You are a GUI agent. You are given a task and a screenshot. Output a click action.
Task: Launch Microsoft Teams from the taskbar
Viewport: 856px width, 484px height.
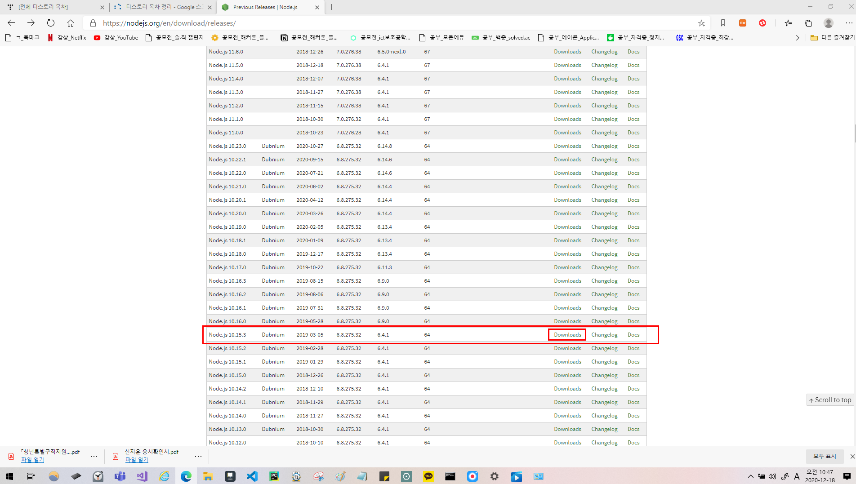tap(120, 476)
